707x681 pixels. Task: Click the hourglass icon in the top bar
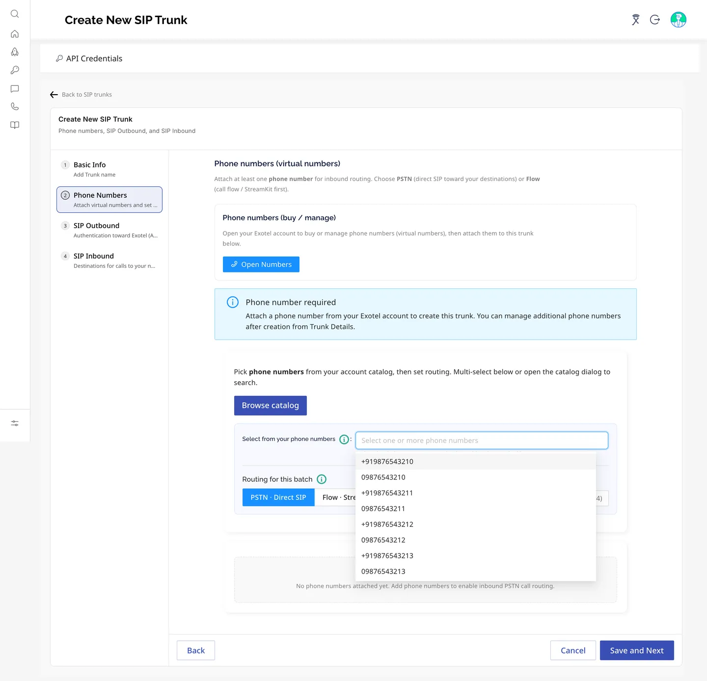point(636,20)
